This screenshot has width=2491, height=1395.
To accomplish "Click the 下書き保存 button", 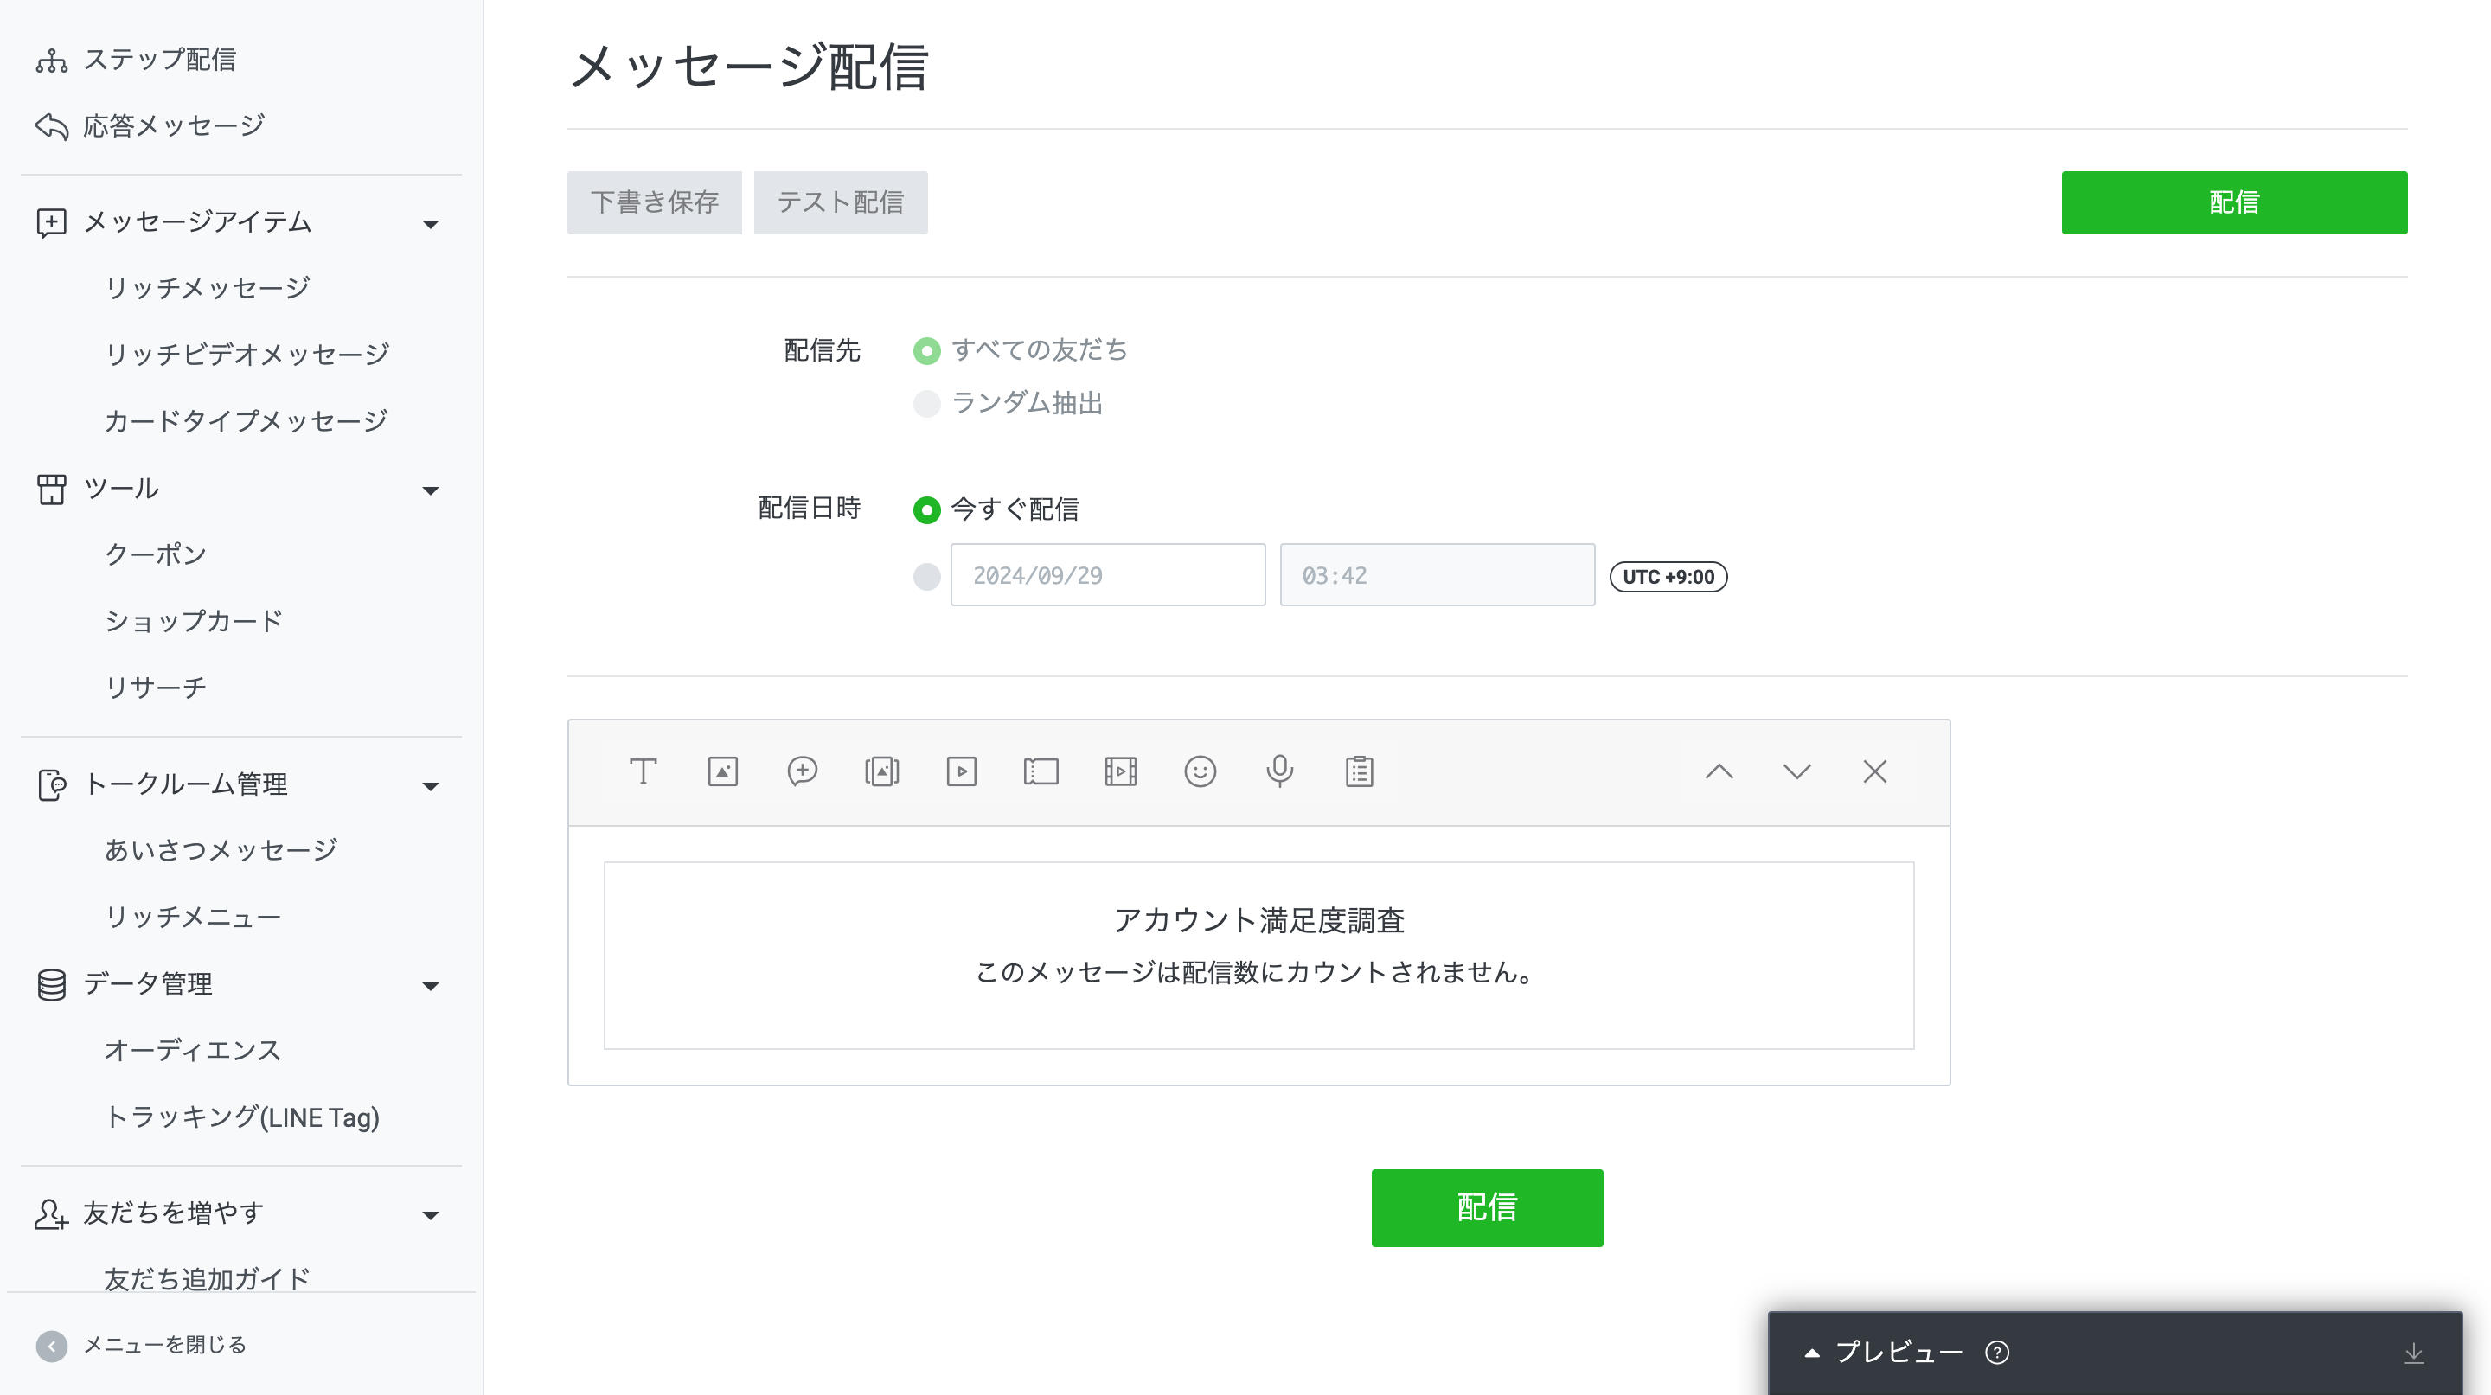I will click(x=654, y=203).
